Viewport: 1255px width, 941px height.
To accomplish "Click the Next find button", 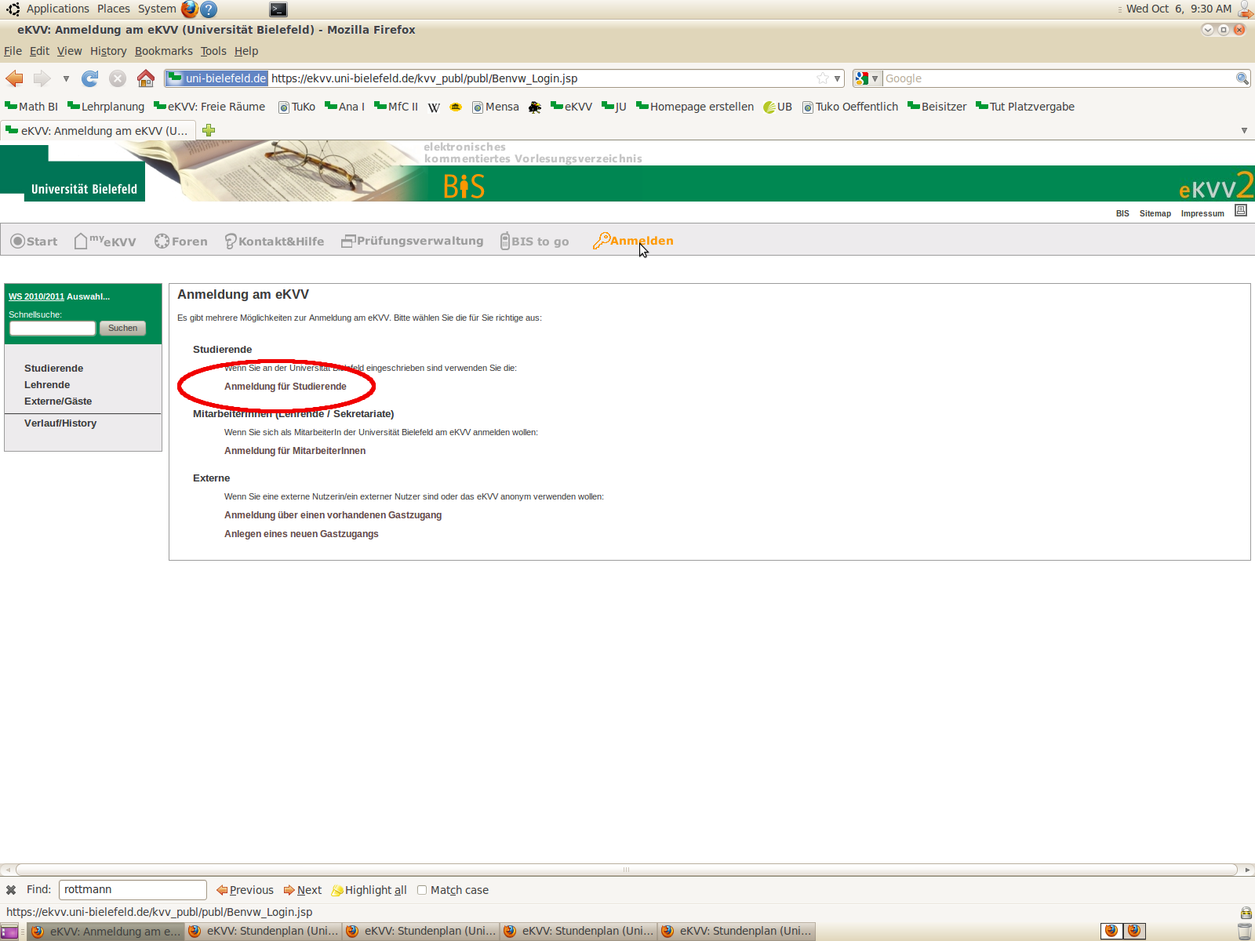I will (303, 890).
